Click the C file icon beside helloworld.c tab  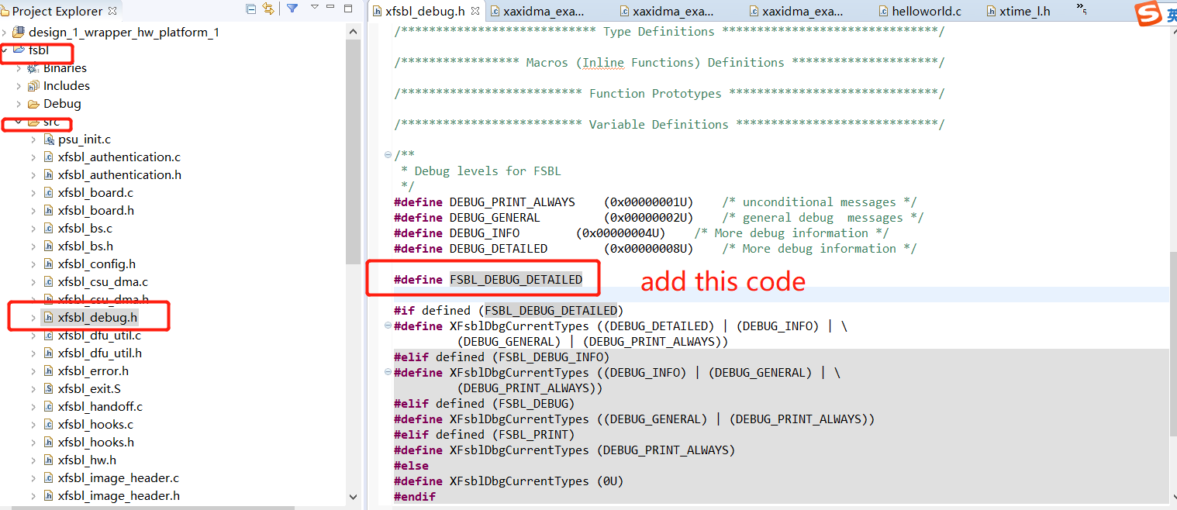pyautogui.click(x=883, y=10)
